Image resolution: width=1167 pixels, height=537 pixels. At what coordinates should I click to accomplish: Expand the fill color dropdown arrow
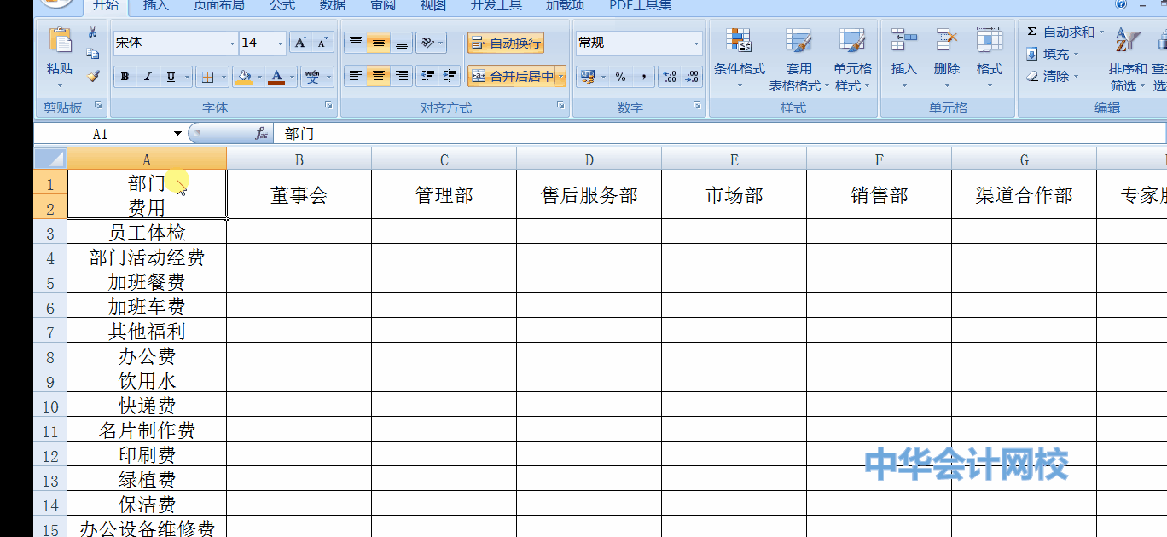pyautogui.click(x=259, y=78)
